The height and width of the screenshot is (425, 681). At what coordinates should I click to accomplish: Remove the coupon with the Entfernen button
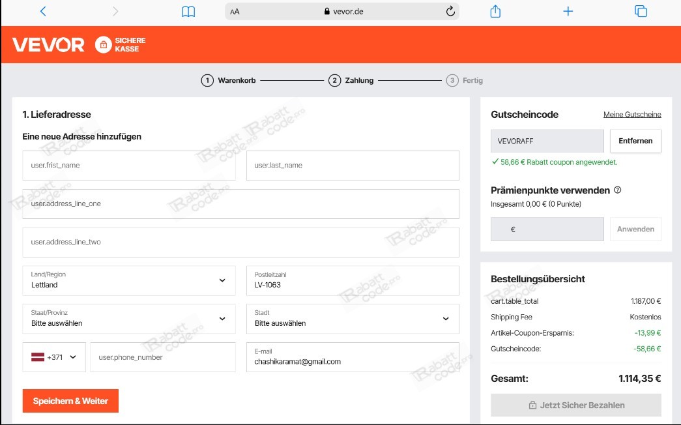635,141
